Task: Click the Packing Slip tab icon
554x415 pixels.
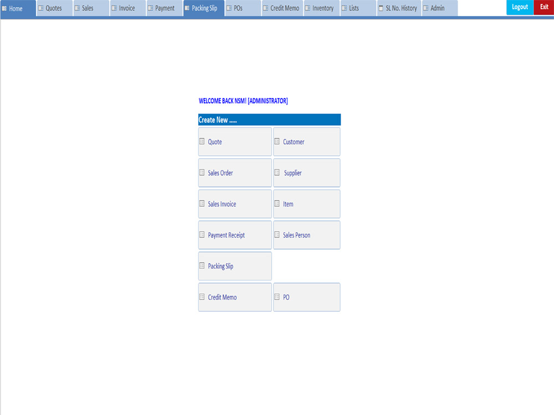Action: (187, 8)
